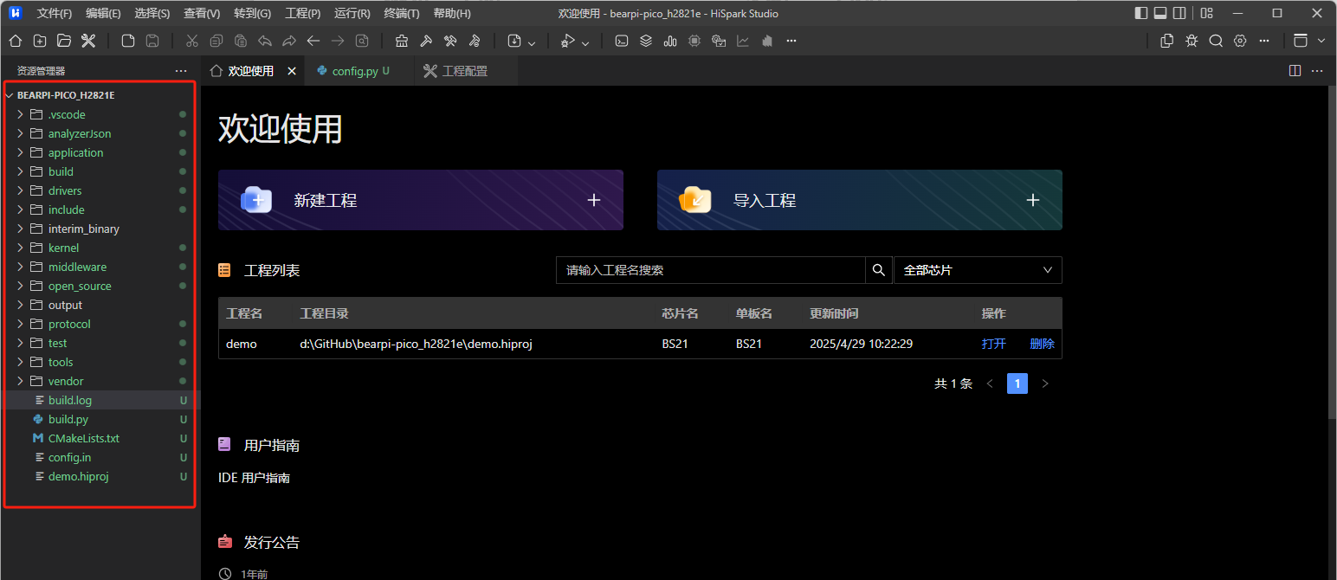
Task: Click the explorer panel more actions ellipsis
Action: 180,71
